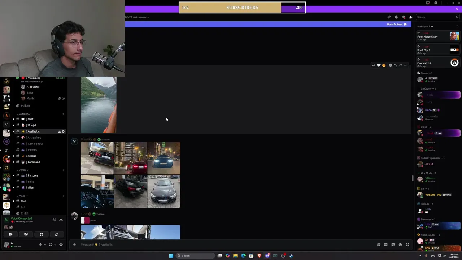Open the sticker picker

(393, 244)
